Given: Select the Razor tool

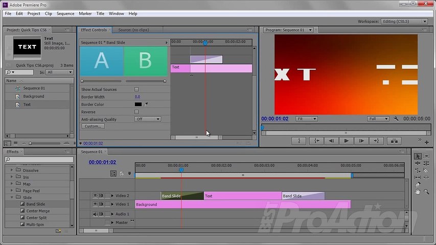Looking at the screenshot, I should pyautogui.click(x=426, y=170).
